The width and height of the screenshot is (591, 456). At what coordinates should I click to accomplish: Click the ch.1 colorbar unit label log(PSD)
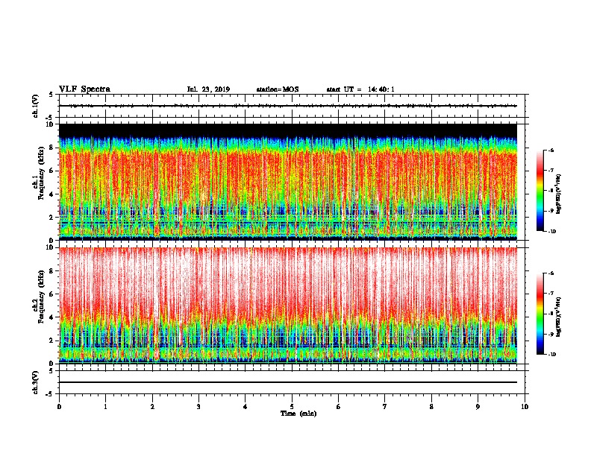pyautogui.click(x=558, y=194)
